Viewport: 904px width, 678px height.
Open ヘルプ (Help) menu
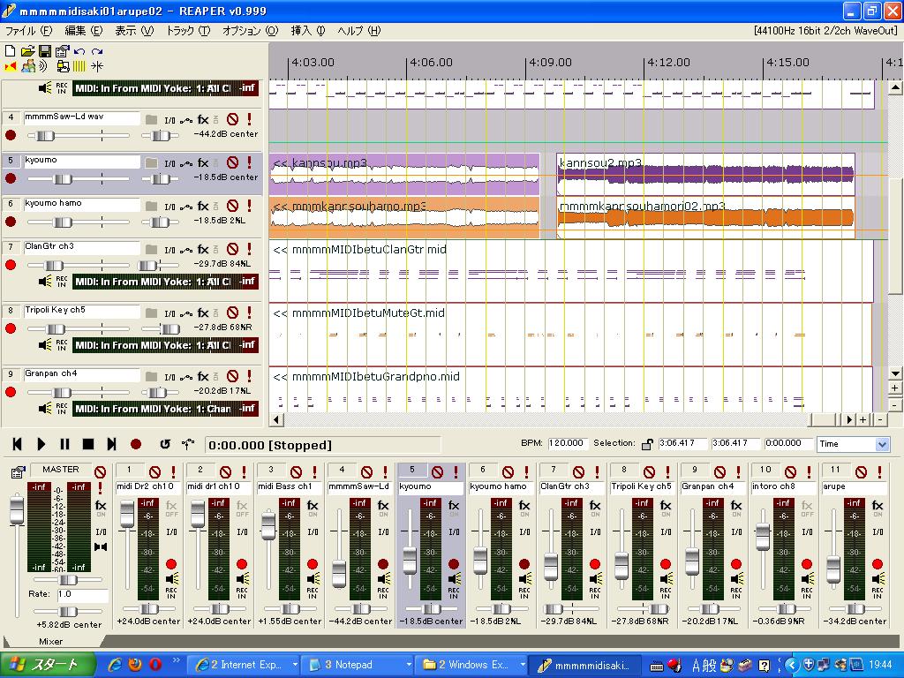(358, 31)
